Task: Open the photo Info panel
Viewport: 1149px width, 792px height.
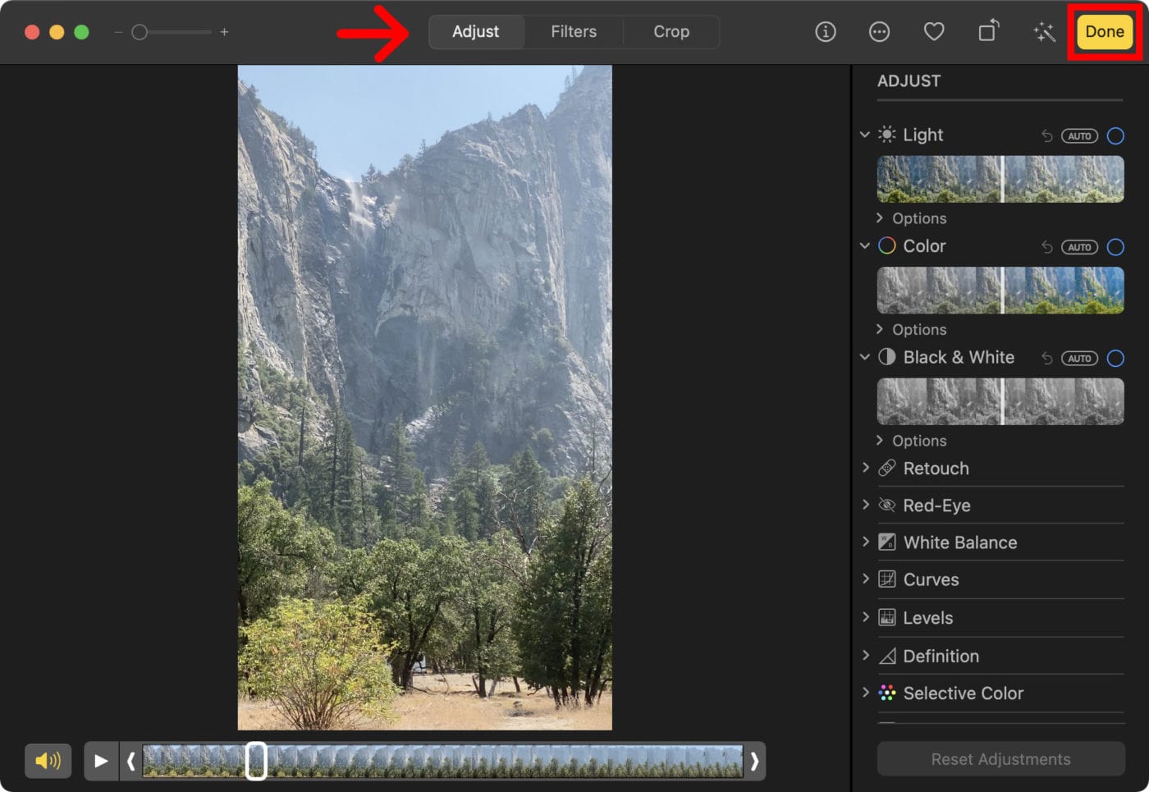Action: coord(825,32)
